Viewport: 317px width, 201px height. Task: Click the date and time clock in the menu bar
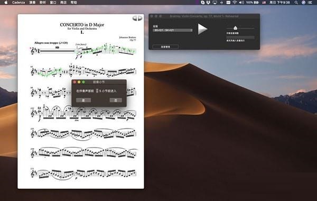(x=279, y=3)
